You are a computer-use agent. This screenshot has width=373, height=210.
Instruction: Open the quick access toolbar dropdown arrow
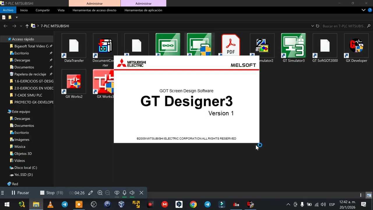click(17, 17)
